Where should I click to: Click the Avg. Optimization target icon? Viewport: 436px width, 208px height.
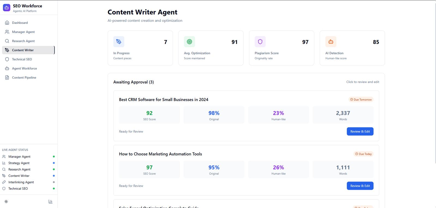coord(189,42)
